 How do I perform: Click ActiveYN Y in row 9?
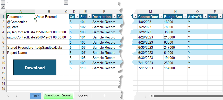click(x=198, y=58)
